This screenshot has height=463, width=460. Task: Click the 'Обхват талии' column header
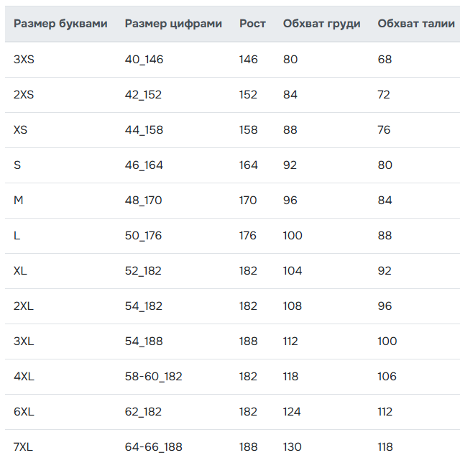(416, 24)
